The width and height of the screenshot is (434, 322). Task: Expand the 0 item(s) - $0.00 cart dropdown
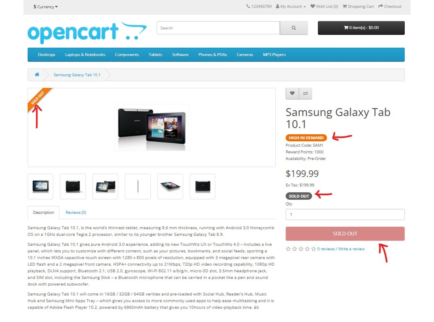(x=361, y=28)
